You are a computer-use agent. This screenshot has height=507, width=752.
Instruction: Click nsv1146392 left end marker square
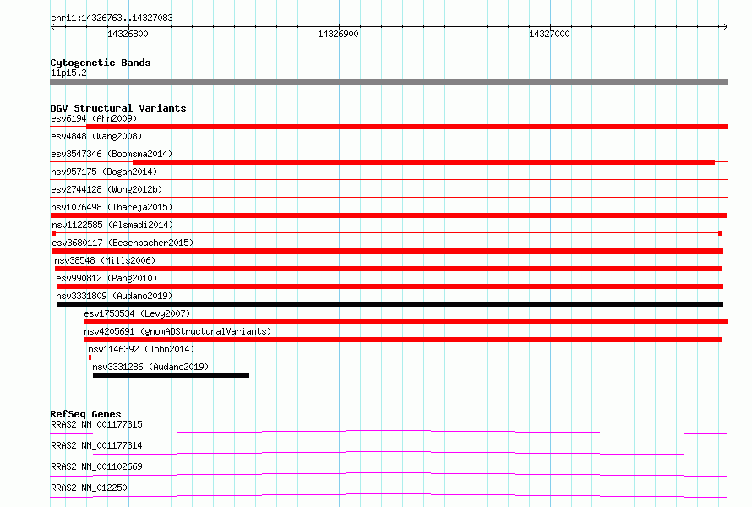coord(90,357)
